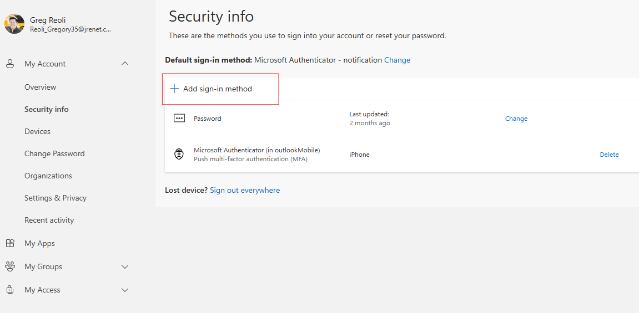639x313 pixels.
Task: Click the plus icon for adding sign-in method
Action: point(174,89)
